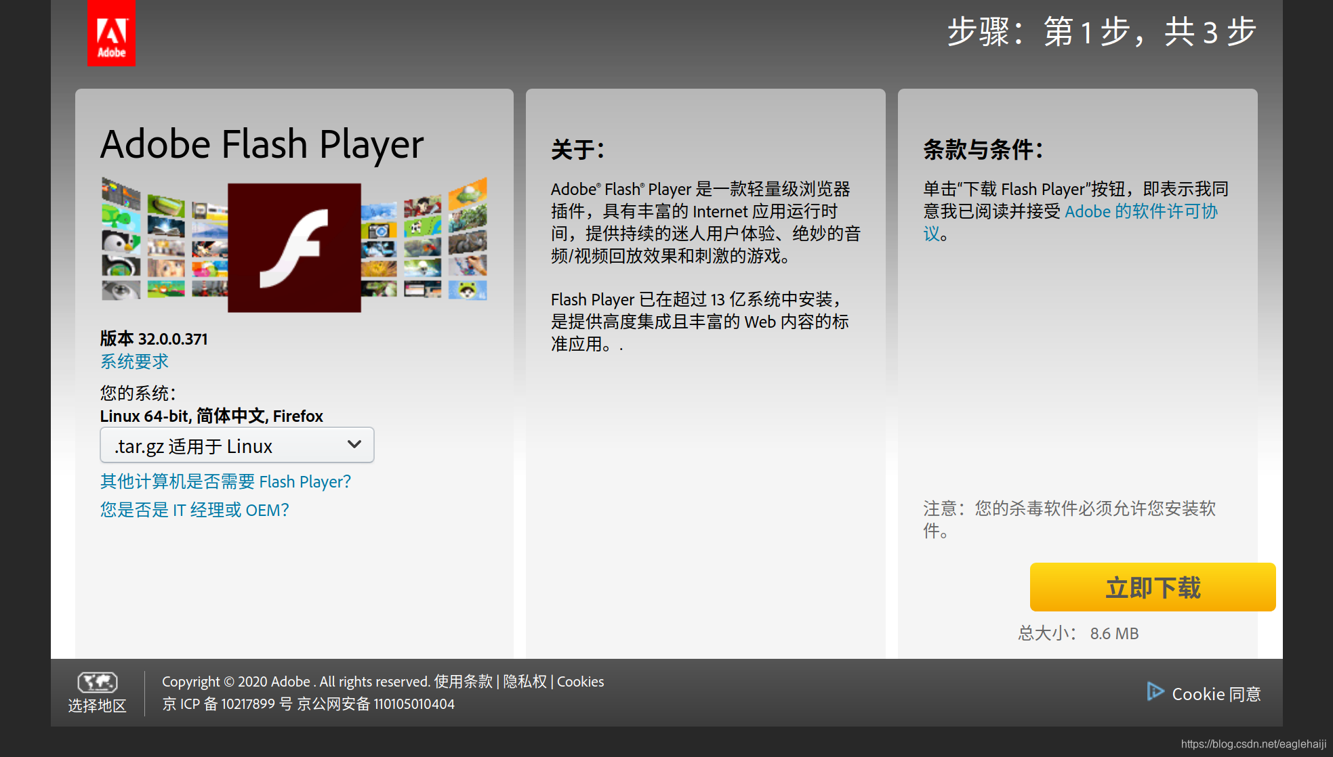Image resolution: width=1333 pixels, height=757 pixels.
Task: Click the 京 ICP 备 10217899 号 text
Action: click(227, 704)
